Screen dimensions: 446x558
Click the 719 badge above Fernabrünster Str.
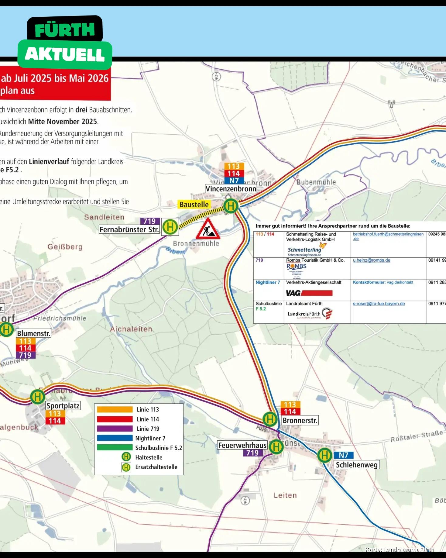(x=150, y=221)
